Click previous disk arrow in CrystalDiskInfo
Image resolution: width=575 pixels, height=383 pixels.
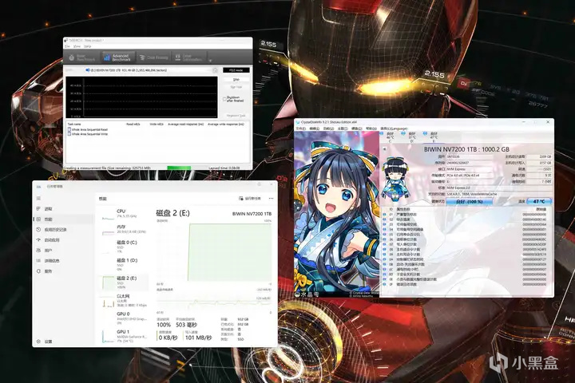385,149
